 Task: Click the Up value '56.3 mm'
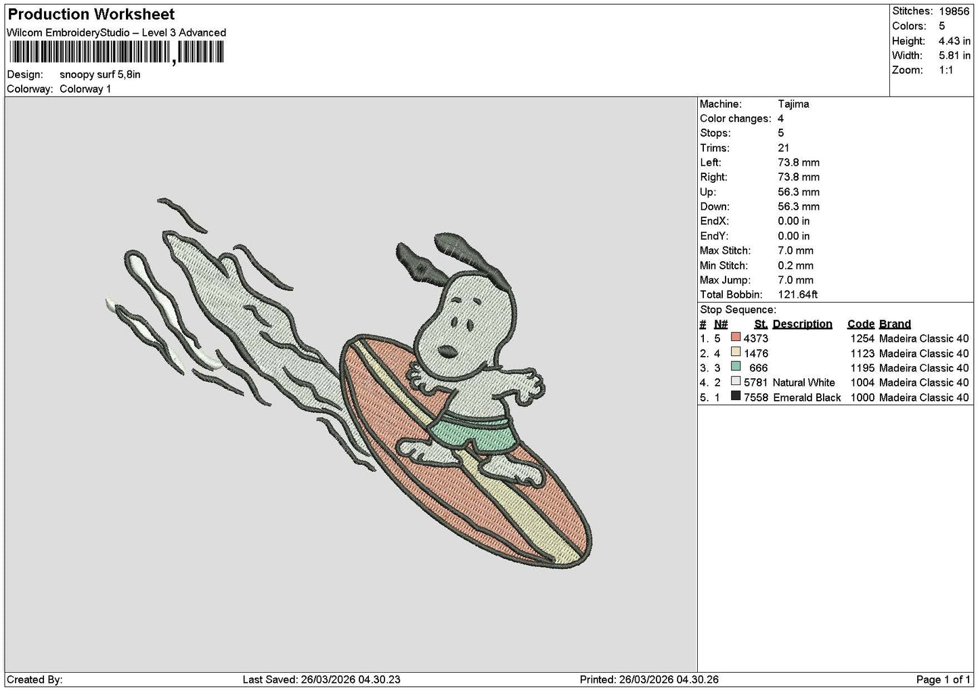pyautogui.click(x=799, y=192)
